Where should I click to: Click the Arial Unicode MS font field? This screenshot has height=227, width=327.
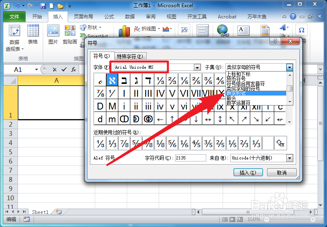[154, 67]
